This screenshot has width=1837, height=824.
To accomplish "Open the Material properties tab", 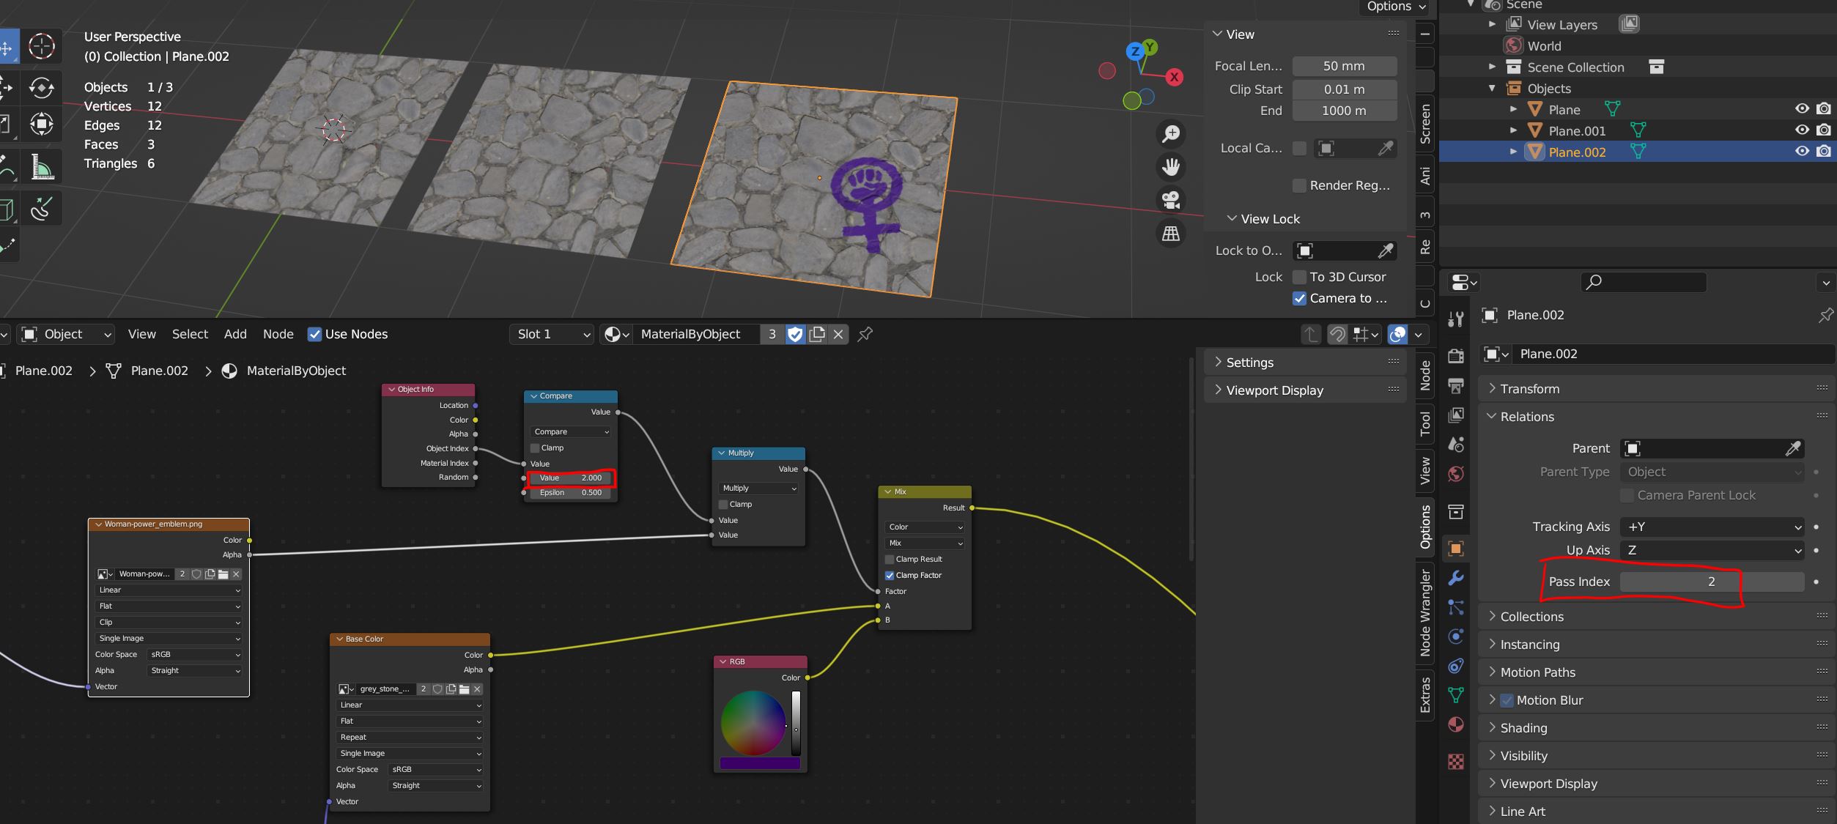I will 1456,724.
